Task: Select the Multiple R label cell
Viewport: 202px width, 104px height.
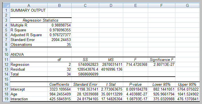Action: pos(29,25)
